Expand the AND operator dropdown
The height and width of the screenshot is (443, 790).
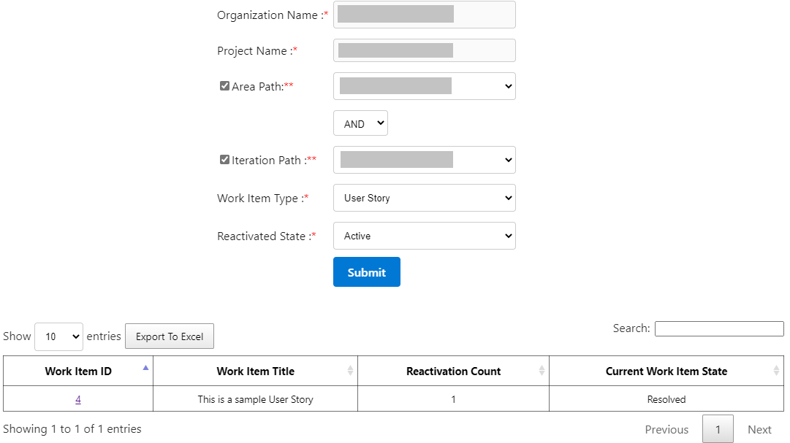click(360, 123)
